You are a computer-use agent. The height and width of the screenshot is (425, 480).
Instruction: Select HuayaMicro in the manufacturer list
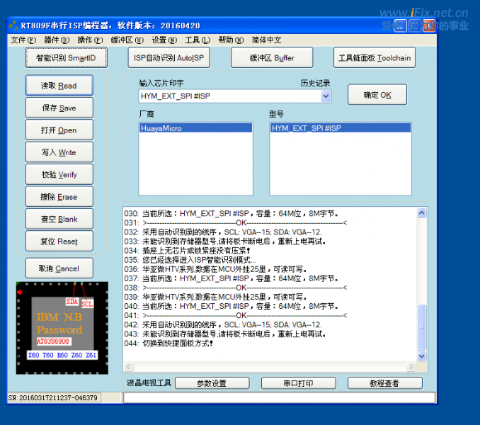(195, 128)
